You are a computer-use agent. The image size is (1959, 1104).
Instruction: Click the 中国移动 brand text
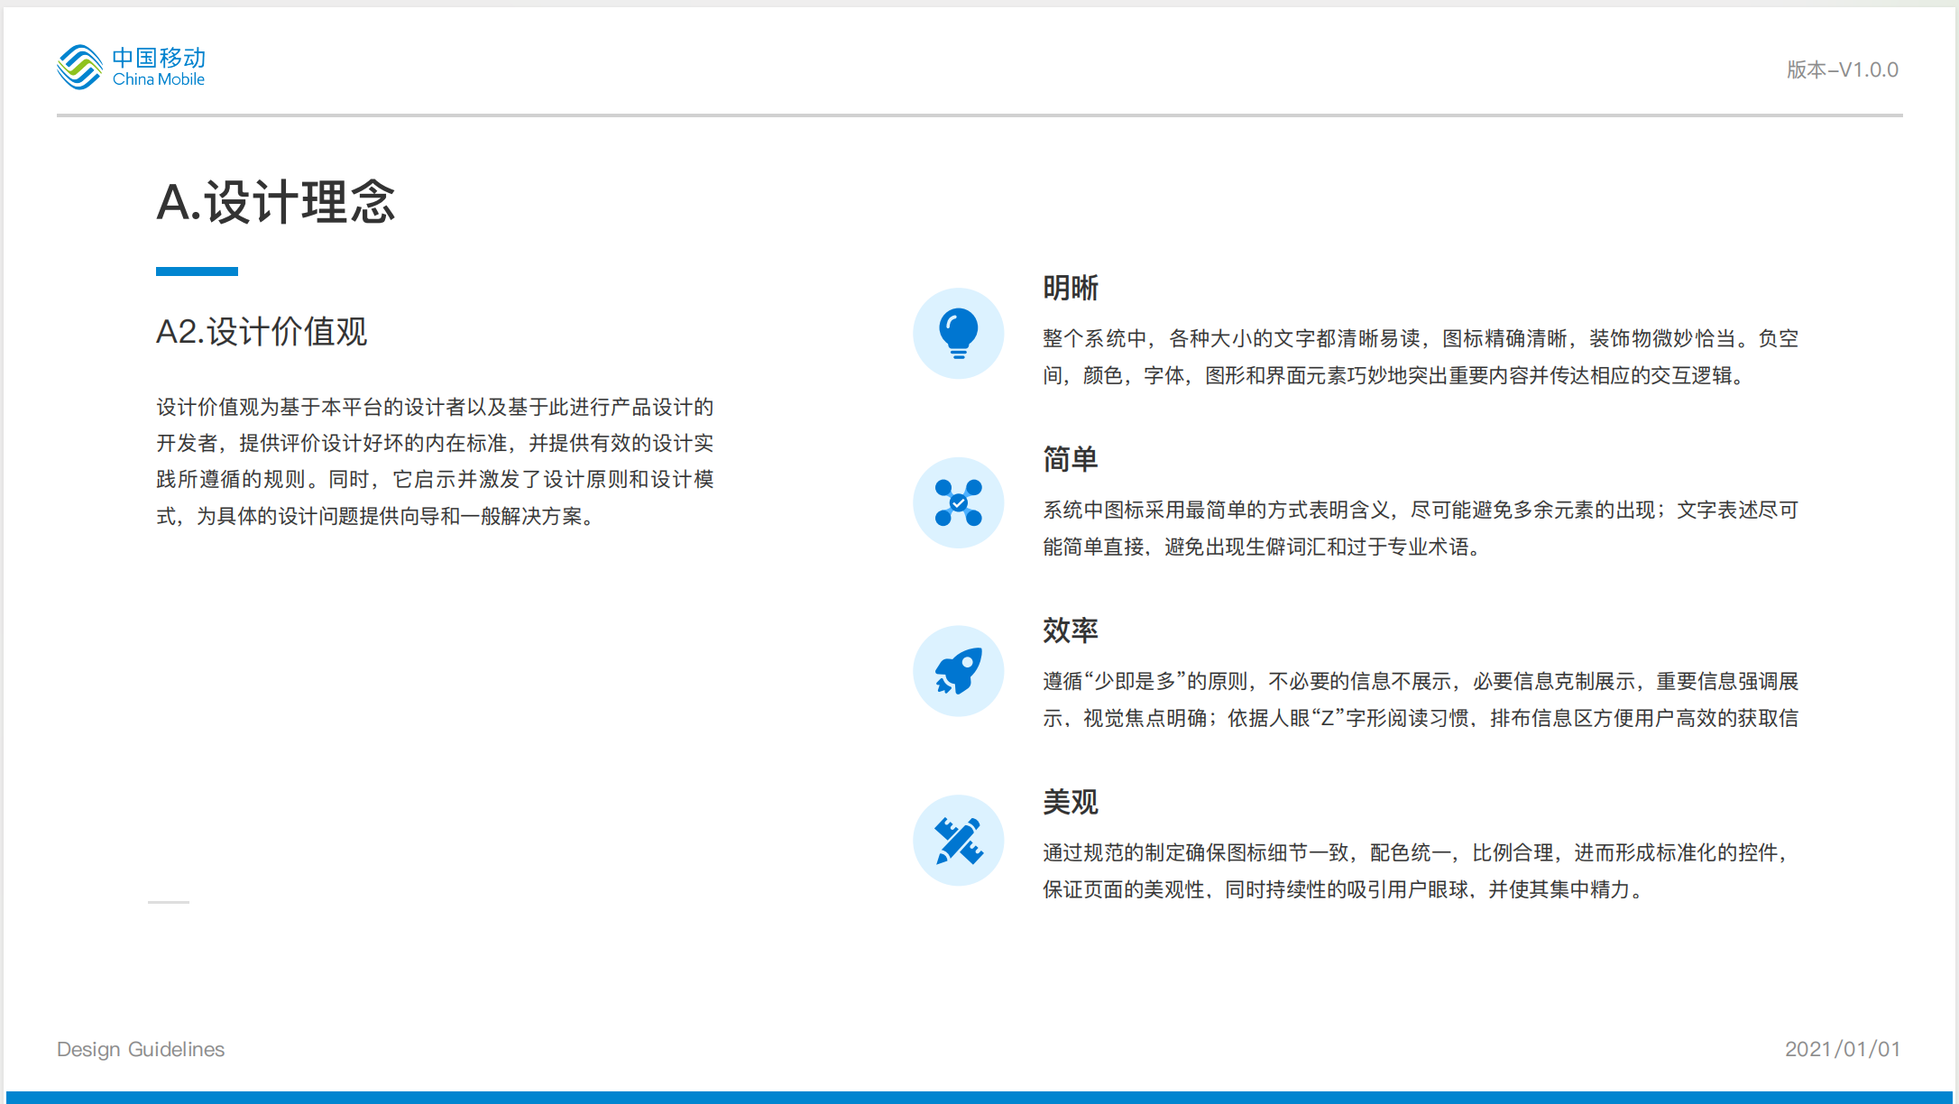pyautogui.click(x=159, y=58)
